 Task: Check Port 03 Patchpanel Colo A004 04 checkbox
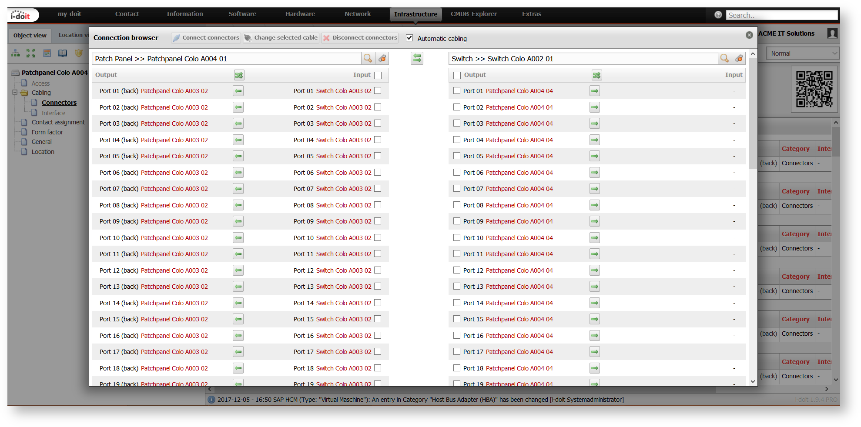coord(457,123)
